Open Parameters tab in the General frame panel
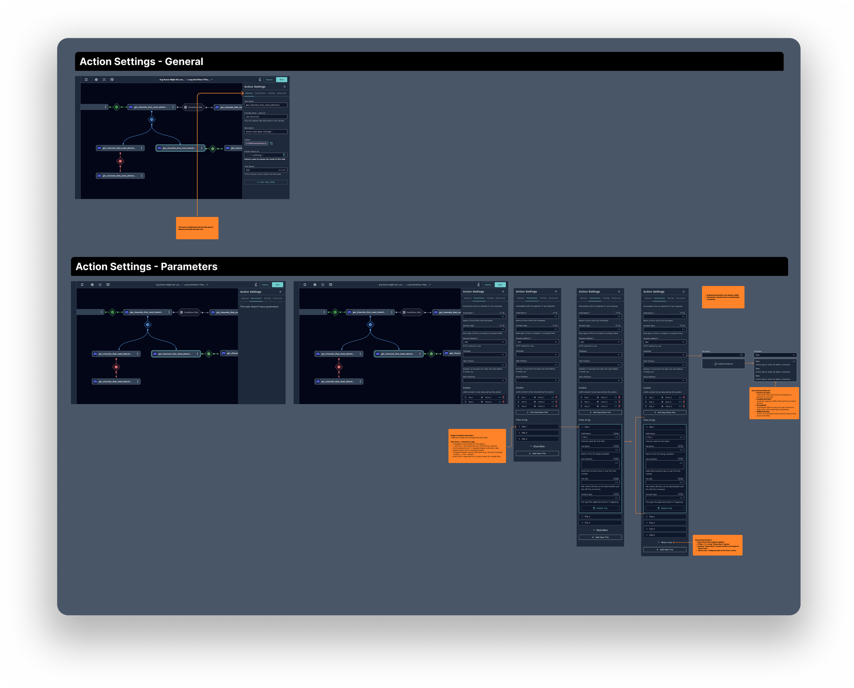The image size is (854, 688). coord(260,93)
